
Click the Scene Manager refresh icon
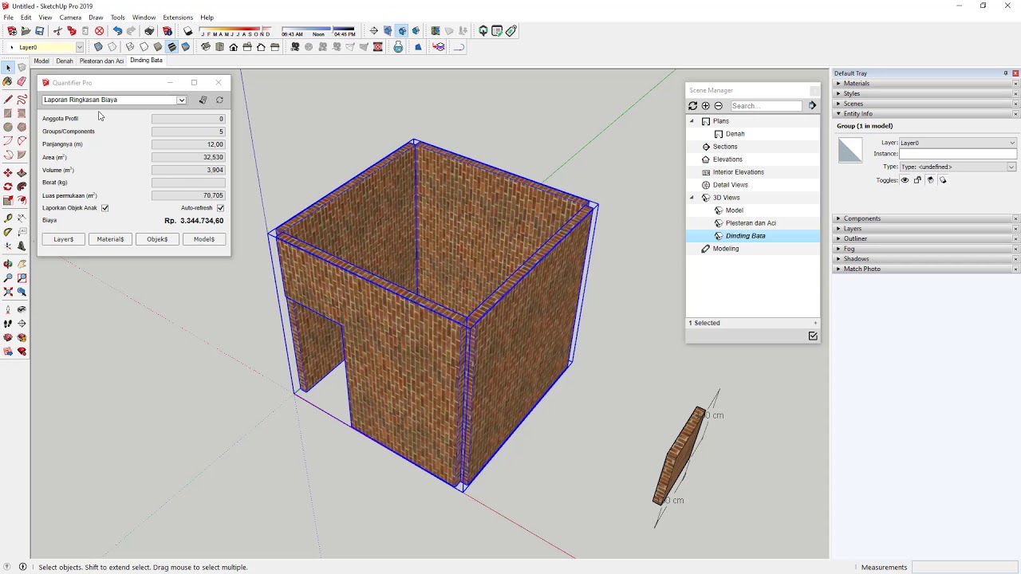tap(692, 105)
